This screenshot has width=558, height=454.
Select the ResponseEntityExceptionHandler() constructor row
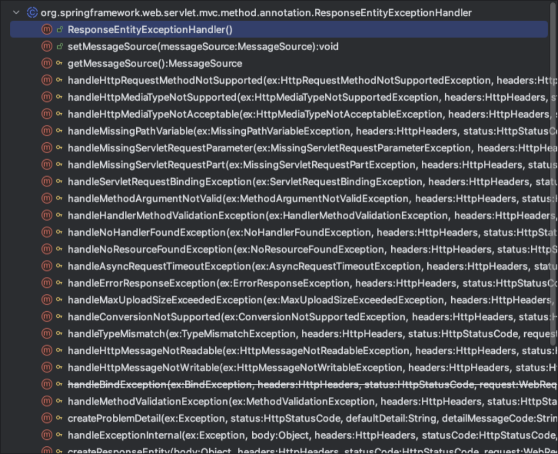279,29
